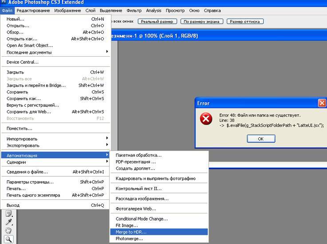Select Conditional Mode Change… item
Image resolution: width=327 pixels, height=244 pixels.
[159, 219]
